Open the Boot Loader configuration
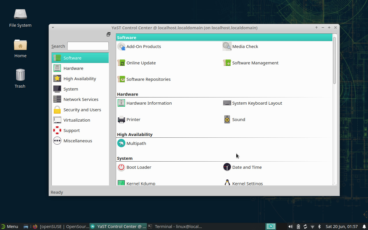 [x=139, y=167]
